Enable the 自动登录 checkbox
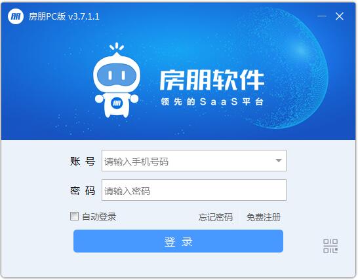 pos(74,216)
